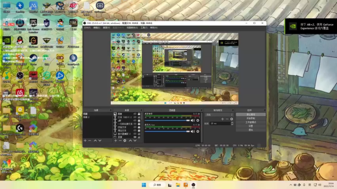Toggle visibility of the 录屏 source
Screen dimensions: 337x189
[135, 137]
